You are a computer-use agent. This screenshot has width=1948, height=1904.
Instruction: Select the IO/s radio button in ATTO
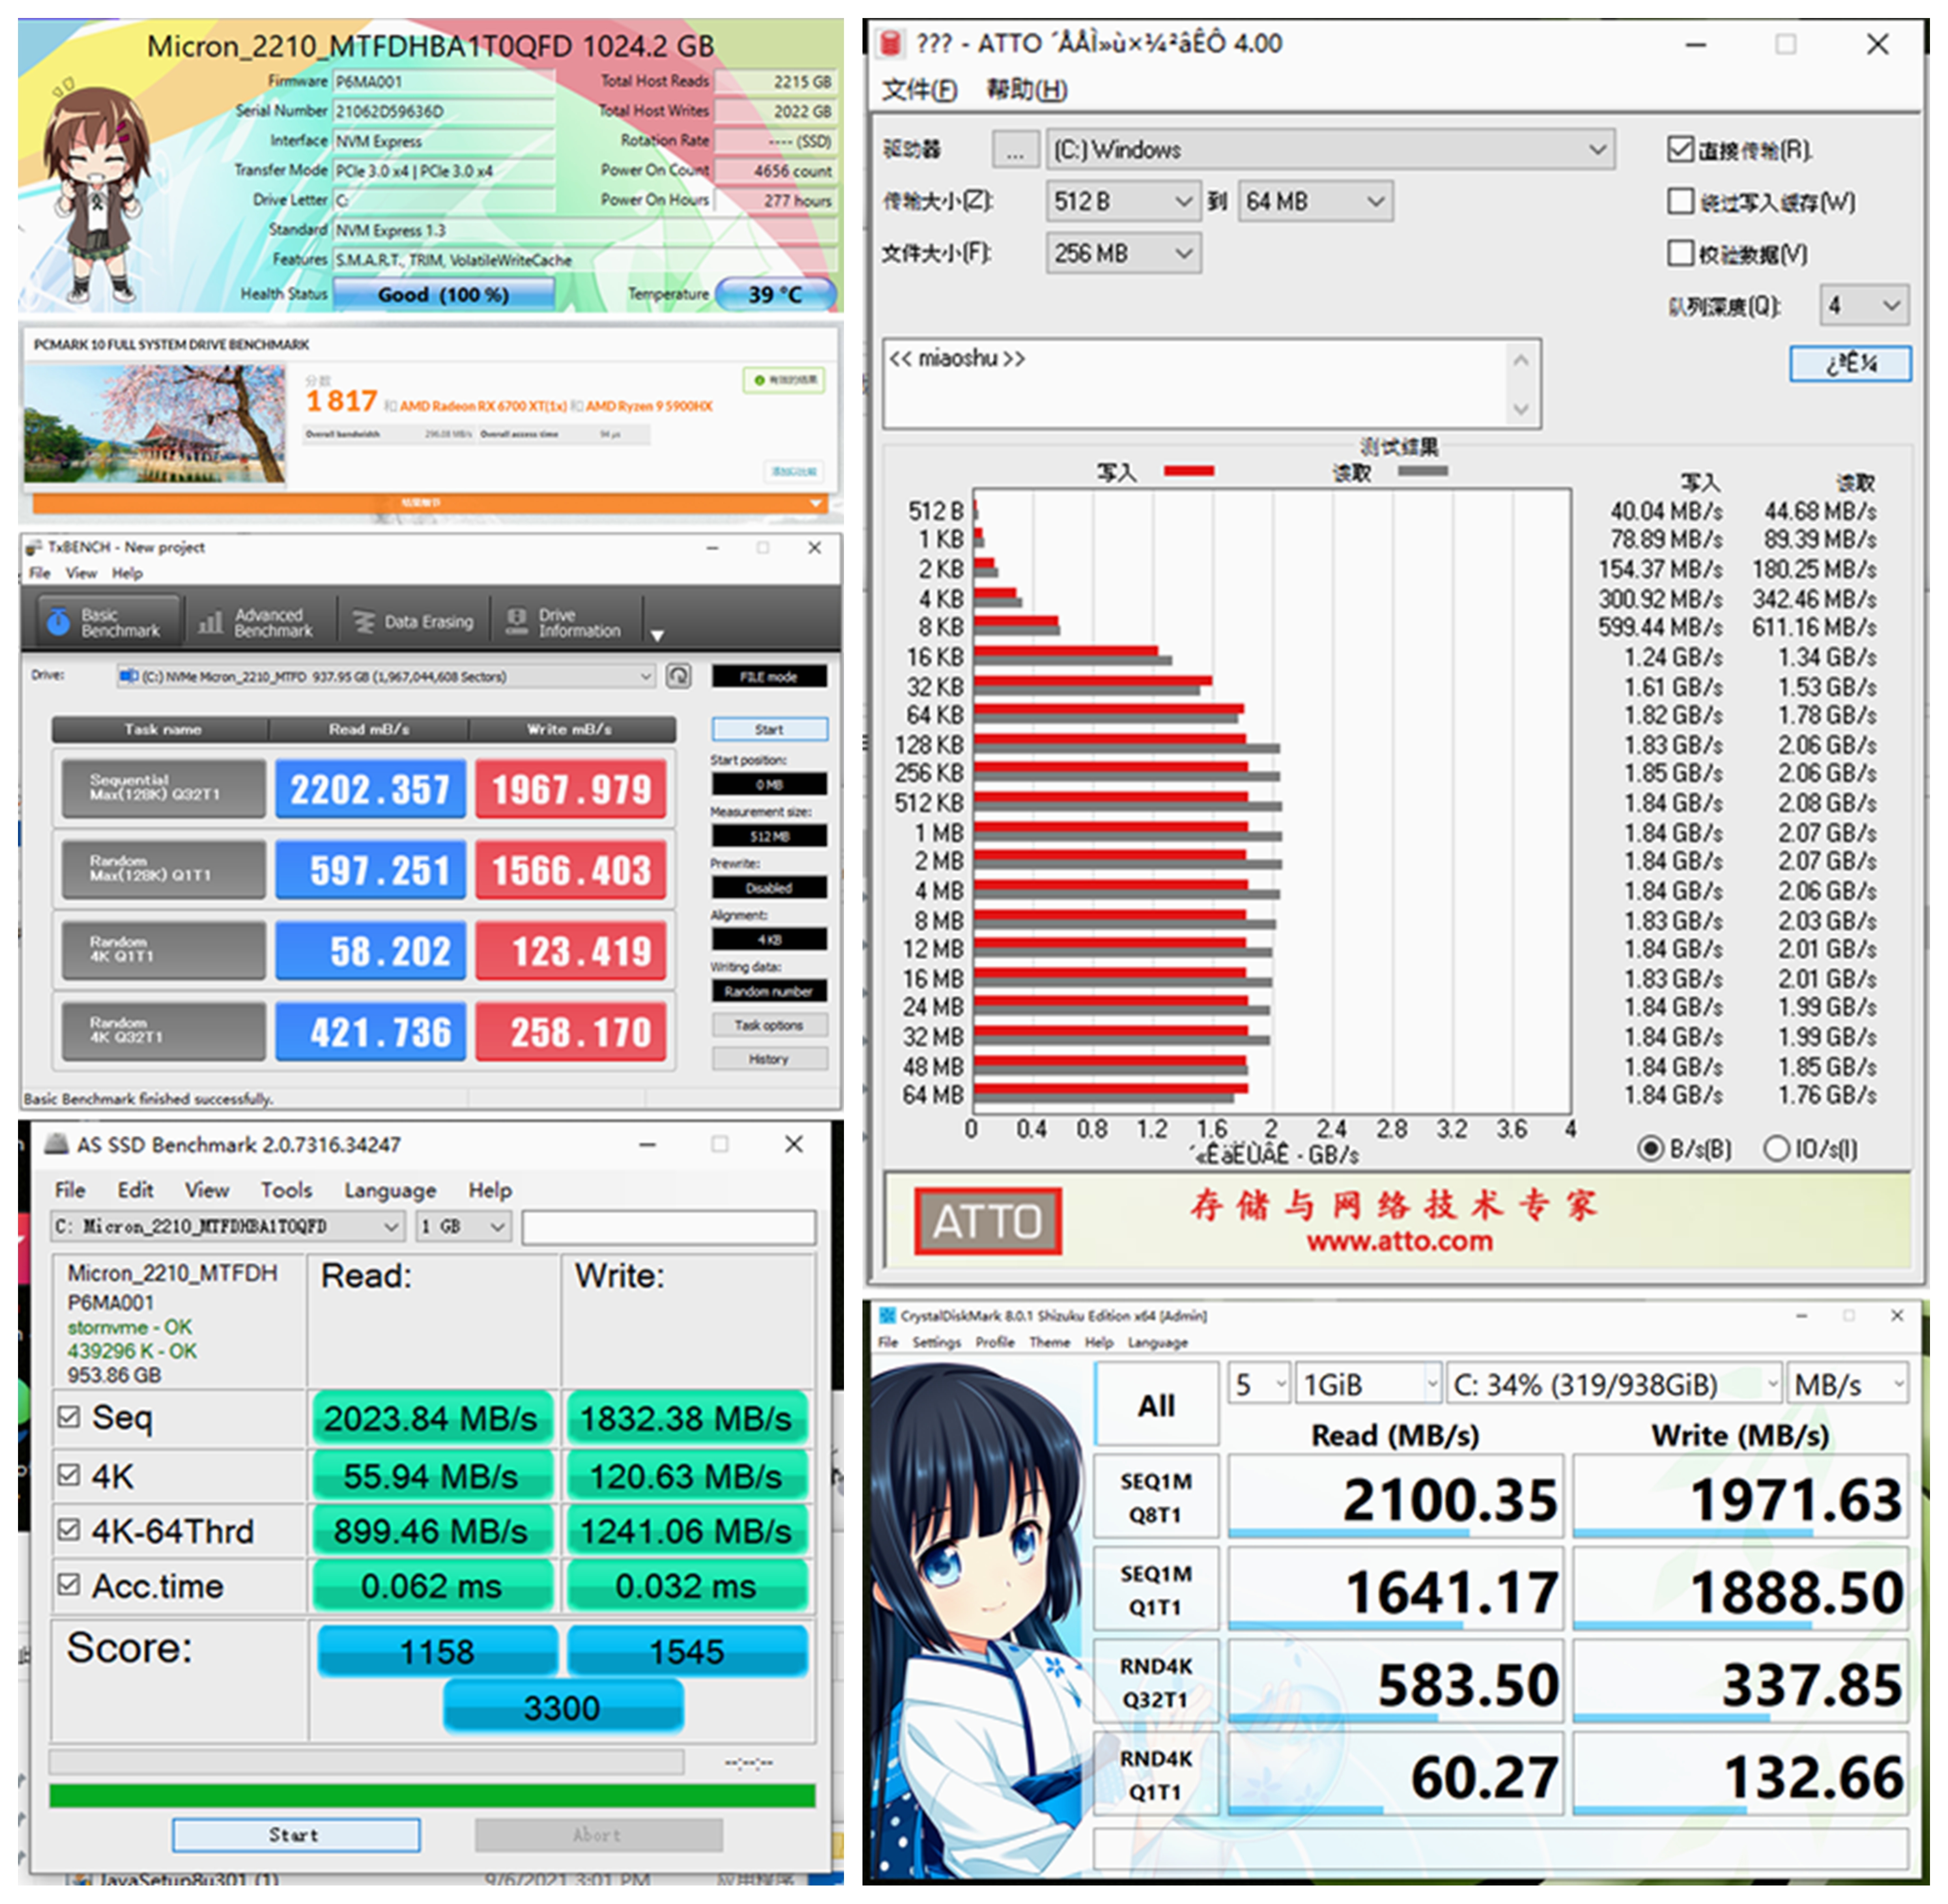point(1776,1149)
